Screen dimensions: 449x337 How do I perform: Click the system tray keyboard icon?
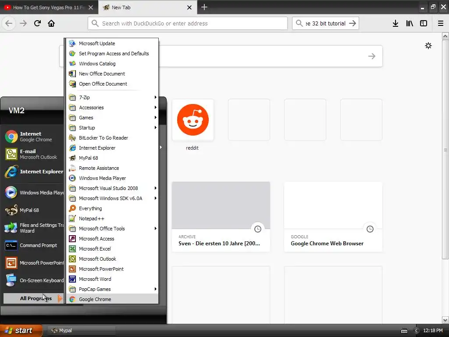tap(404, 331)
